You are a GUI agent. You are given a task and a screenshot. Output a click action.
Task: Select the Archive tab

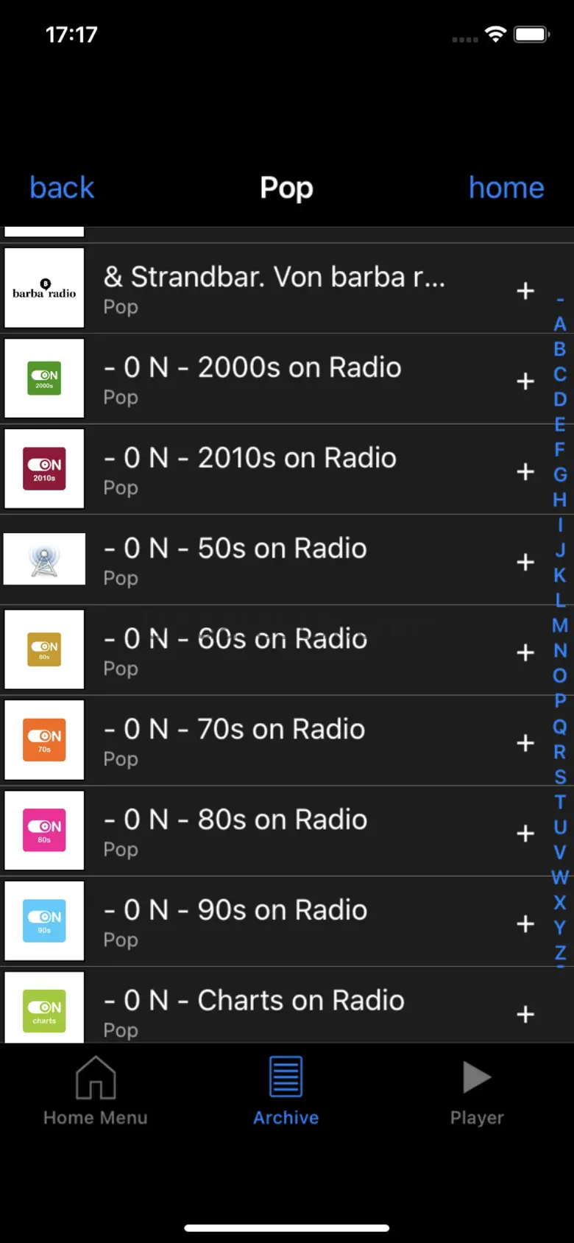286,1091
